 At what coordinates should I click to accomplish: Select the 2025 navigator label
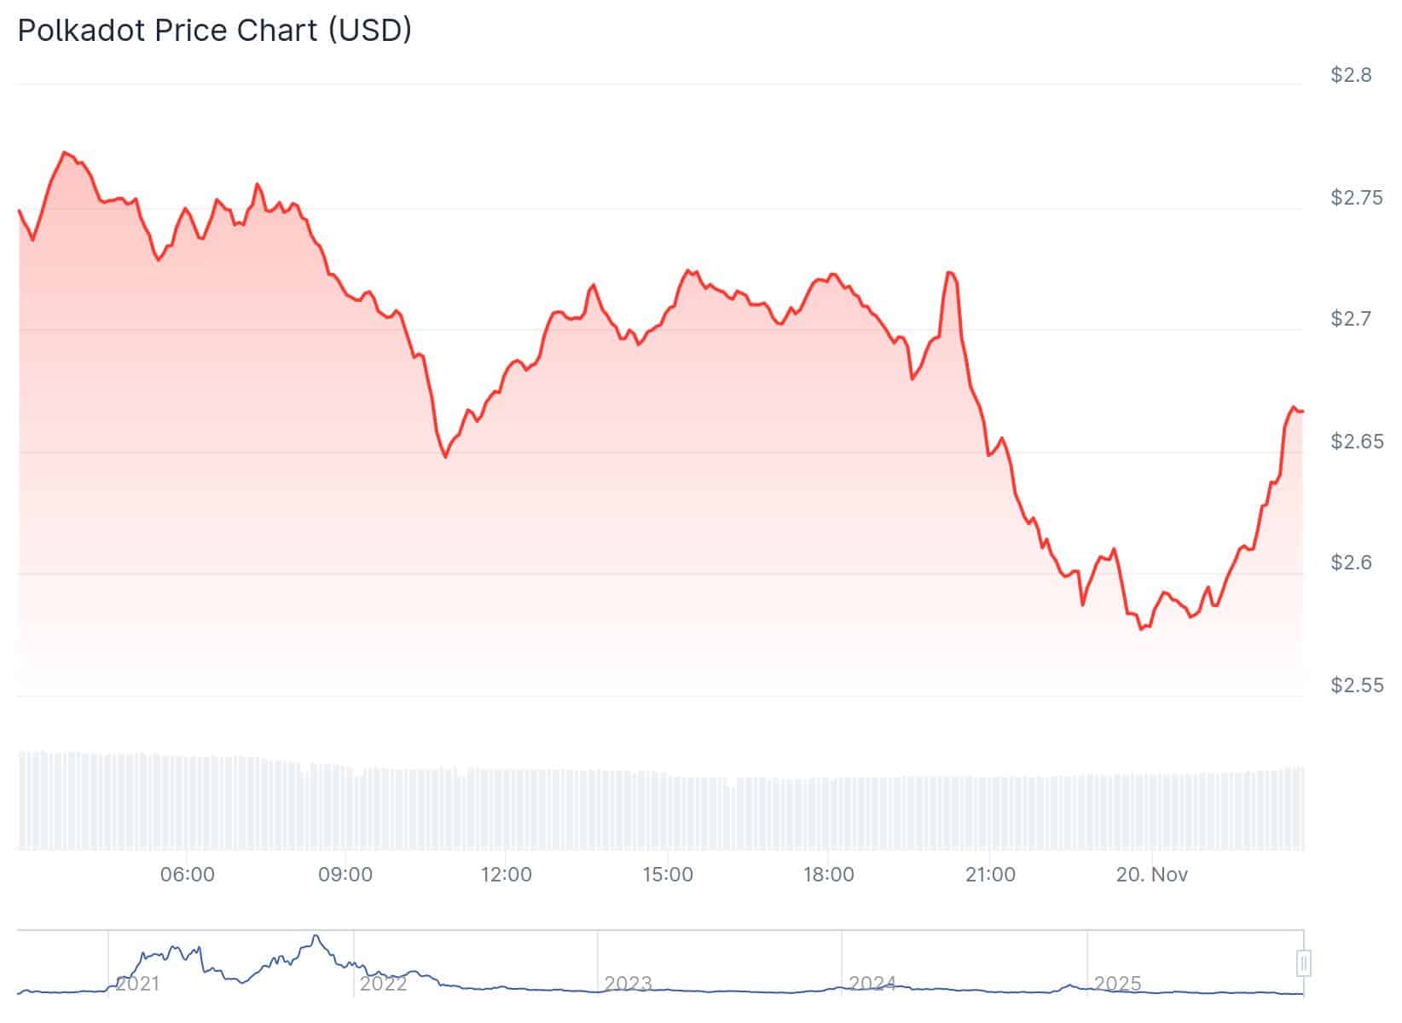tap(1117, 984)
